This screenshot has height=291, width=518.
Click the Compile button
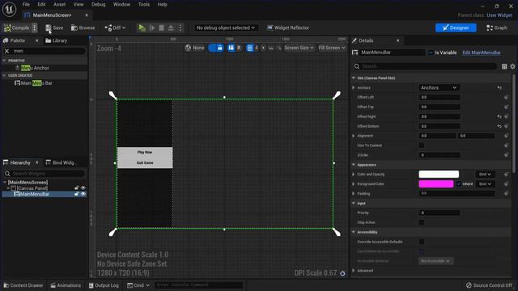pos(17,28)
